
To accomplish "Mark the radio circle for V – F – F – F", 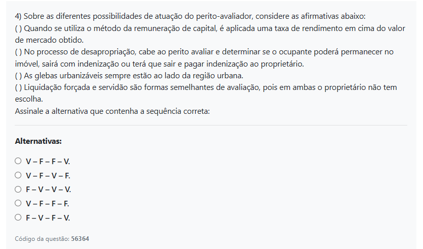I will 18,203.
